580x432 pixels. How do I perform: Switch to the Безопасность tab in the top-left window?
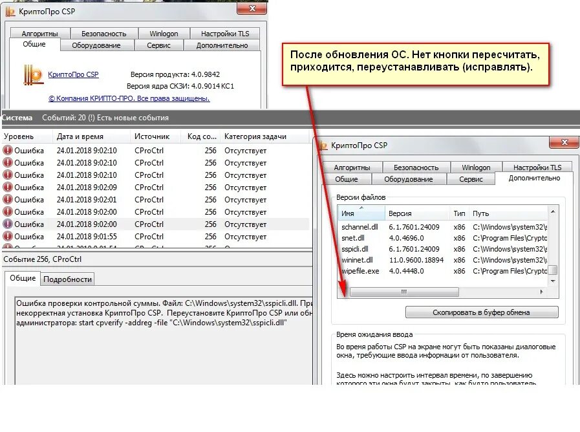104,34
